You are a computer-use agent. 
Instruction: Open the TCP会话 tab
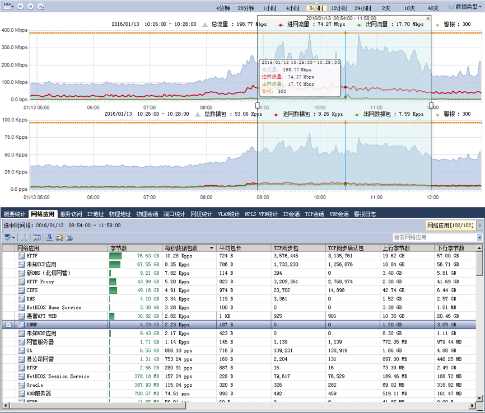tap(314, 214)
